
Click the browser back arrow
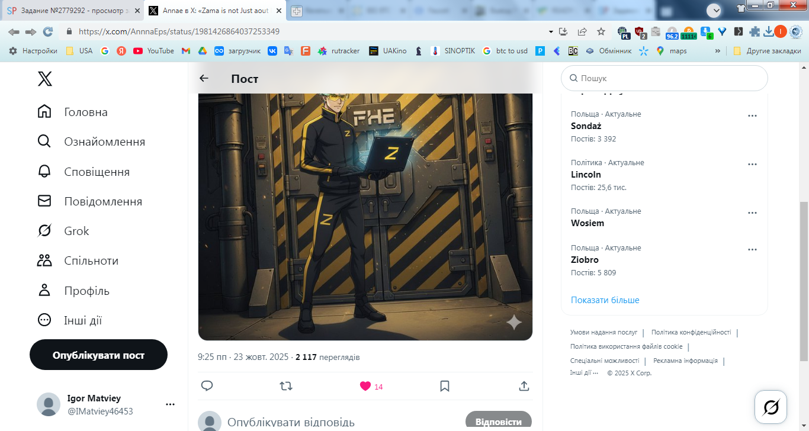pos(14,32)
